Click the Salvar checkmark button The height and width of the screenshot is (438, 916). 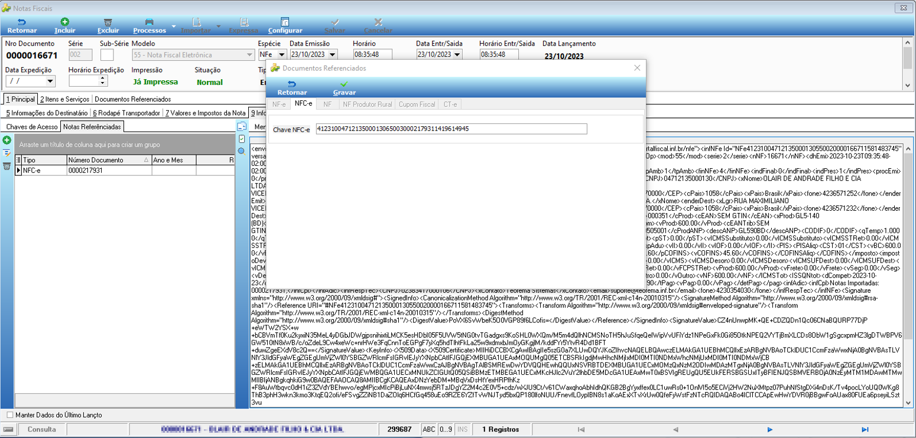[x=335, y=26]
